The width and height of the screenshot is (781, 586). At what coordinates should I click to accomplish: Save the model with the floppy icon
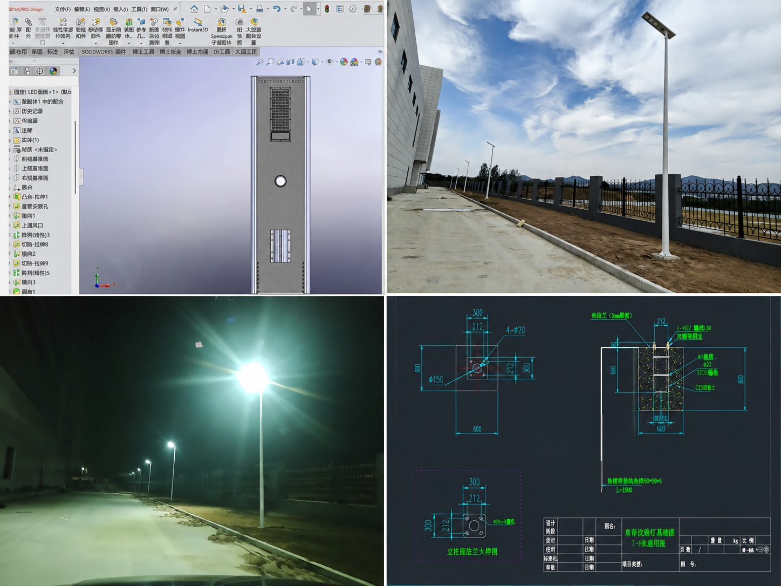(242, 9)
